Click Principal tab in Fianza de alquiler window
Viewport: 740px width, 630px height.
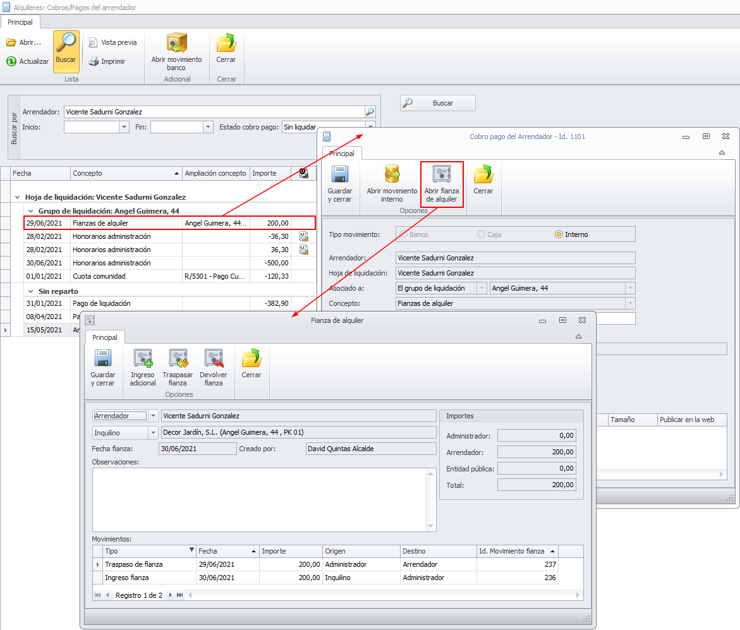click(105, 337)
